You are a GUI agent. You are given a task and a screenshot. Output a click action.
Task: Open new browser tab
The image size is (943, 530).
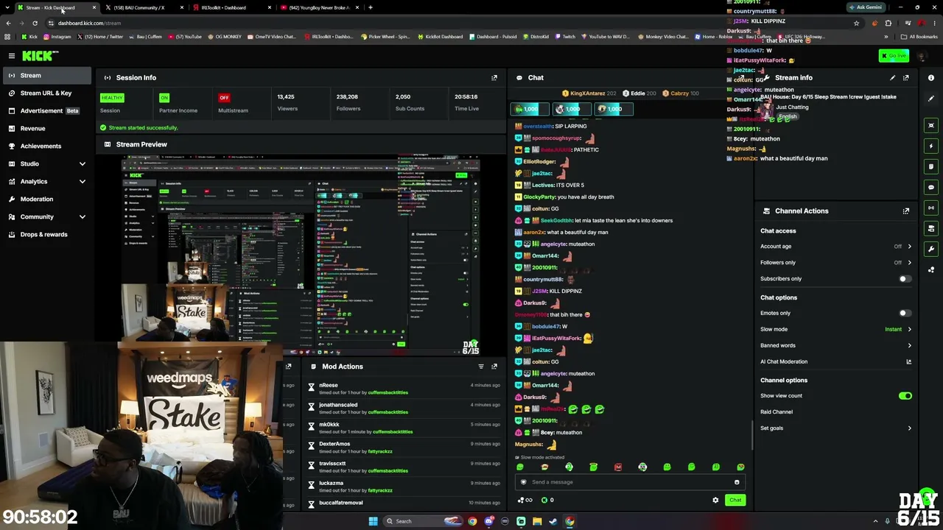coord(371,7)
